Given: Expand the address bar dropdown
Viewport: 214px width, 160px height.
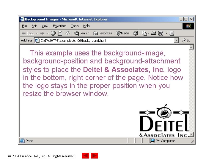Looking at the screenshot, I should [176, 40].
